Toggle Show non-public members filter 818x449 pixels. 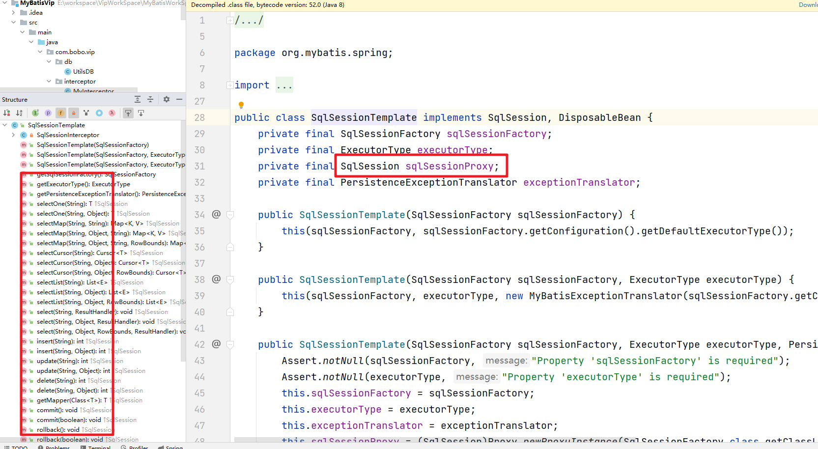[74, 113]
